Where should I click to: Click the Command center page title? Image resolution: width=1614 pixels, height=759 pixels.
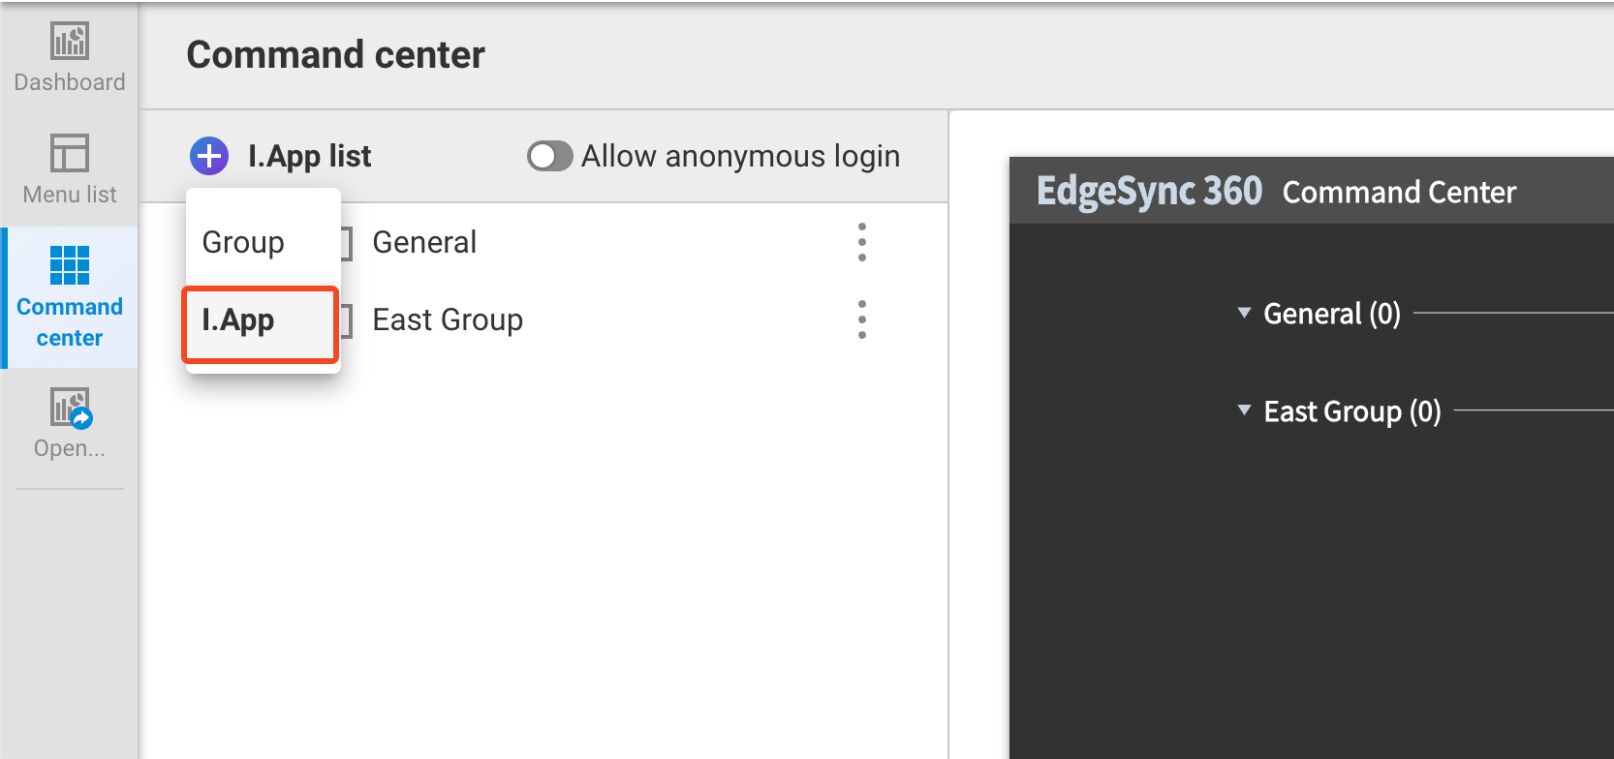tap(335, 54)
